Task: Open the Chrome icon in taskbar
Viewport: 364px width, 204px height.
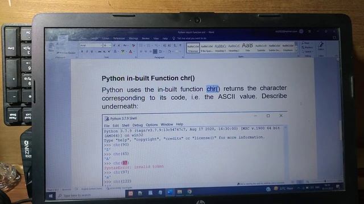Action: (x=190, y=192)
